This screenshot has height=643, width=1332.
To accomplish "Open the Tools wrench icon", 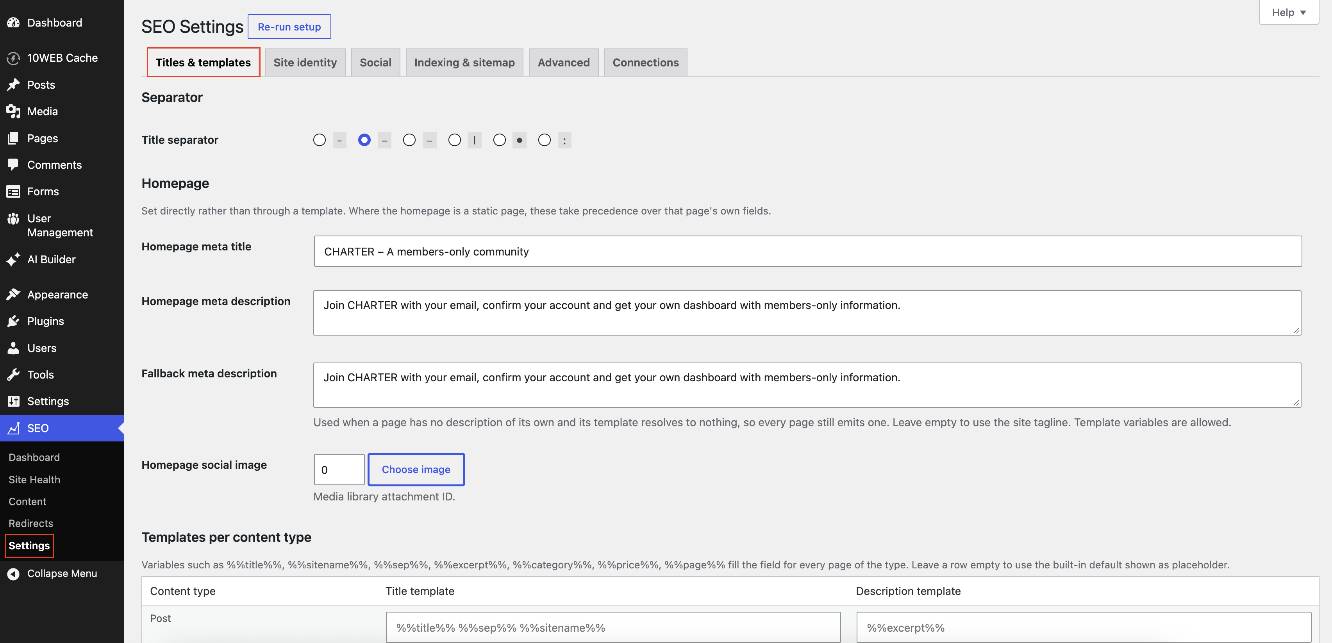I will (x=13, y=375).
